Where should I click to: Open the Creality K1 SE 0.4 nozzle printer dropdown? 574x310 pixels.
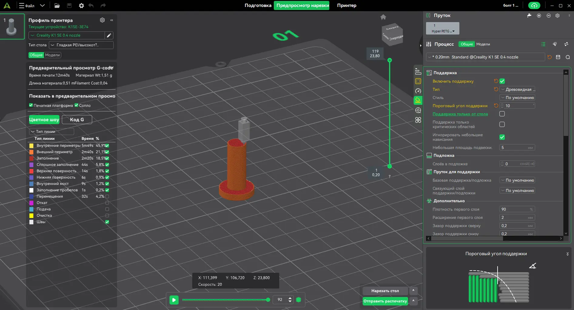pos(67,35)
